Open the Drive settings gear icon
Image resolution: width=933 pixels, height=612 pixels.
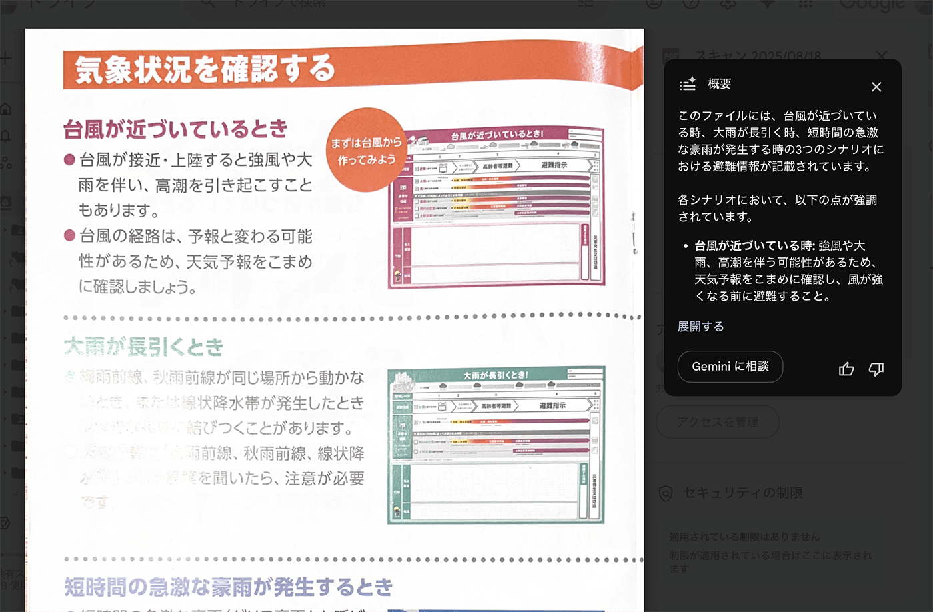coord(729,3)
